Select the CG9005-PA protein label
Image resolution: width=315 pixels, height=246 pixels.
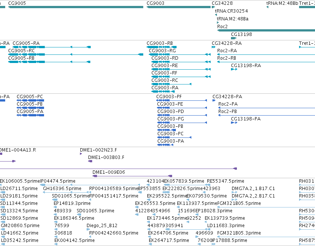click(x=30, y=112)
